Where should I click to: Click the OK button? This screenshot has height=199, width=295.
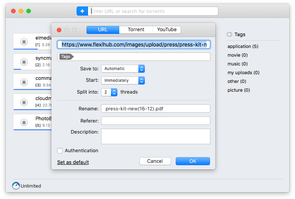pos(192,161)
